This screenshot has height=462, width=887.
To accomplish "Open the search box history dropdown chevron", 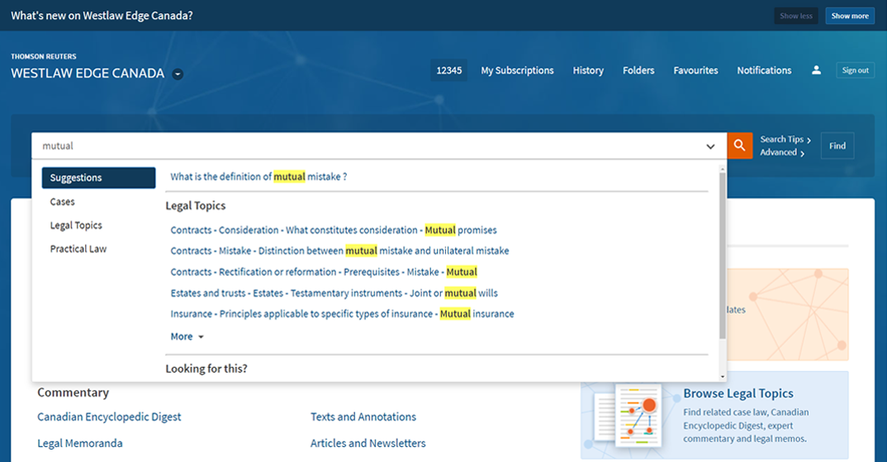I will [710, 146].
